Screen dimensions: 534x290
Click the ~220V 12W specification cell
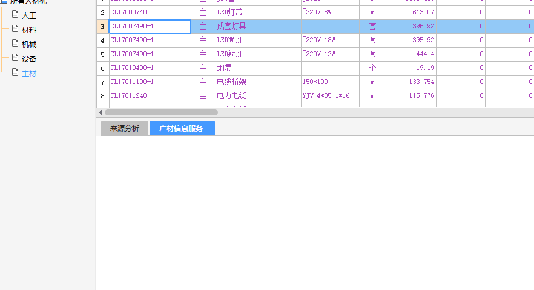[330, 54]
